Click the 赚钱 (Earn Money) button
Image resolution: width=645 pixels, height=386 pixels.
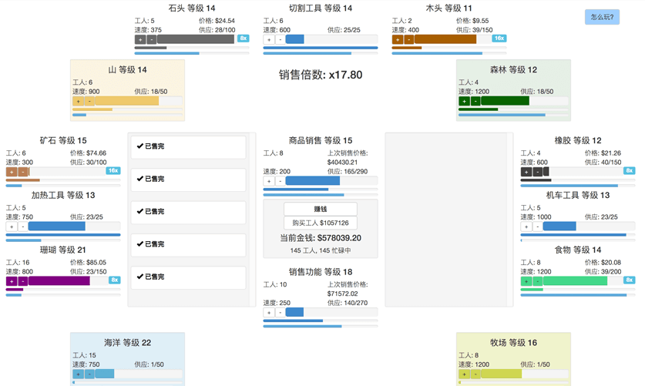tap(320, 210)
